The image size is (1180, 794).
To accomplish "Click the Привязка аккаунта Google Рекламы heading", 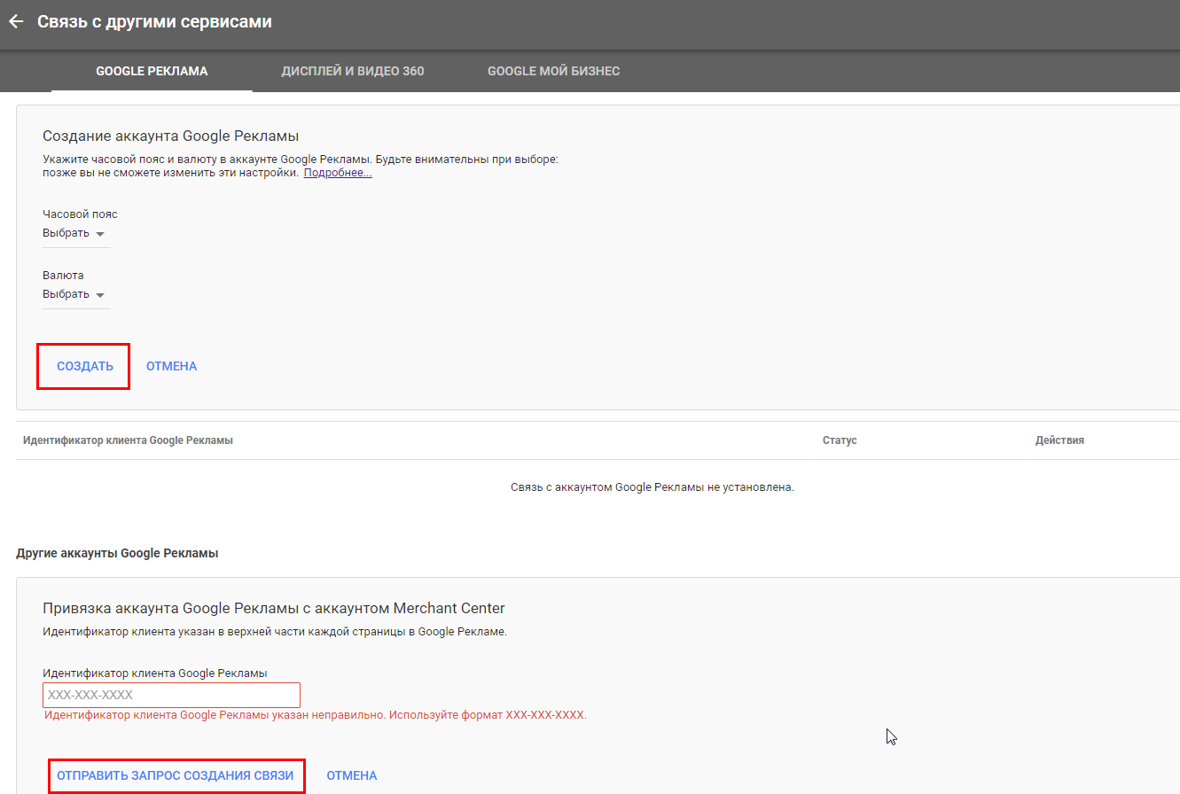I will pyautogui.click(x=274, y=608).
